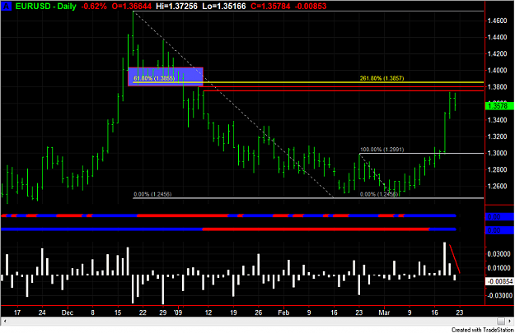The width and height of the screenshot is (515, 333).
Task: Click the 'Dec' date axis label
Action: tap(68, 312)
